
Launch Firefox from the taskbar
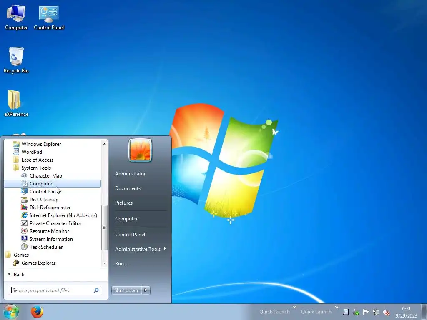point(37,312)
